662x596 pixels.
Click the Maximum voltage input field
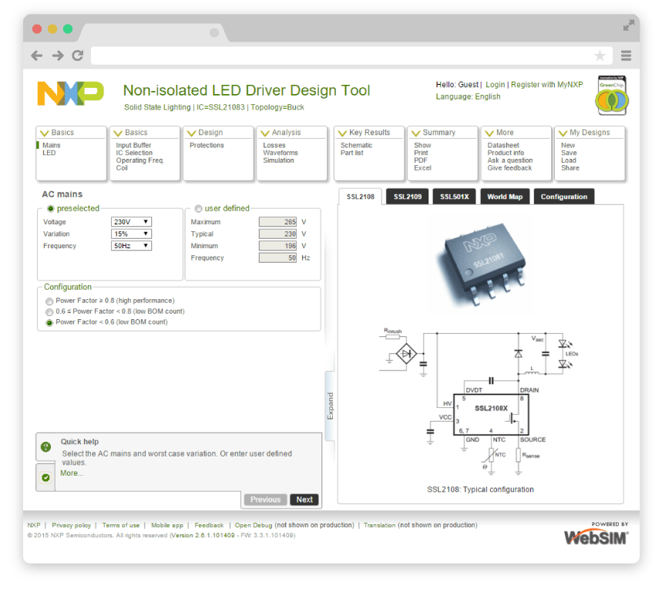pos(277,222)
